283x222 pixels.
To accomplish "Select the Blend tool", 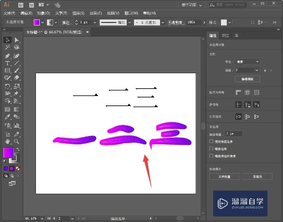I will pyautogui.click(x=17, y=117).
